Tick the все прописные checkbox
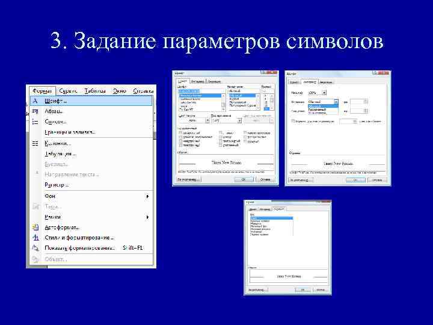433x325 pixels. click(x=245, y=137)
